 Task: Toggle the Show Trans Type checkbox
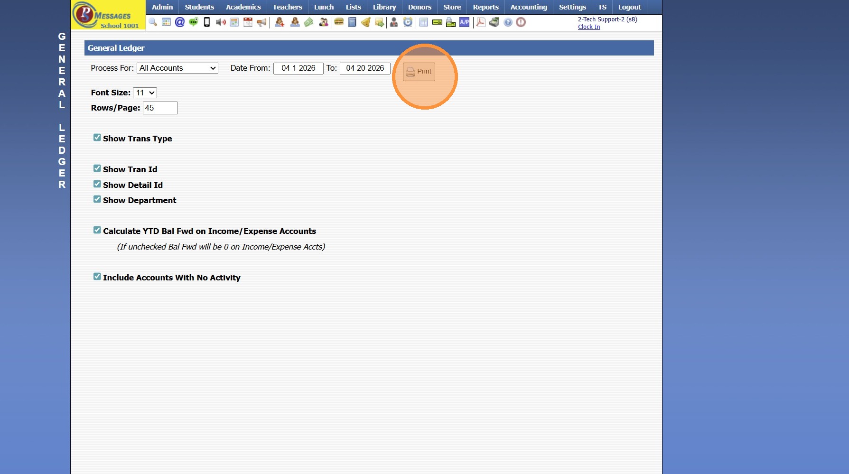coord(97,138)
